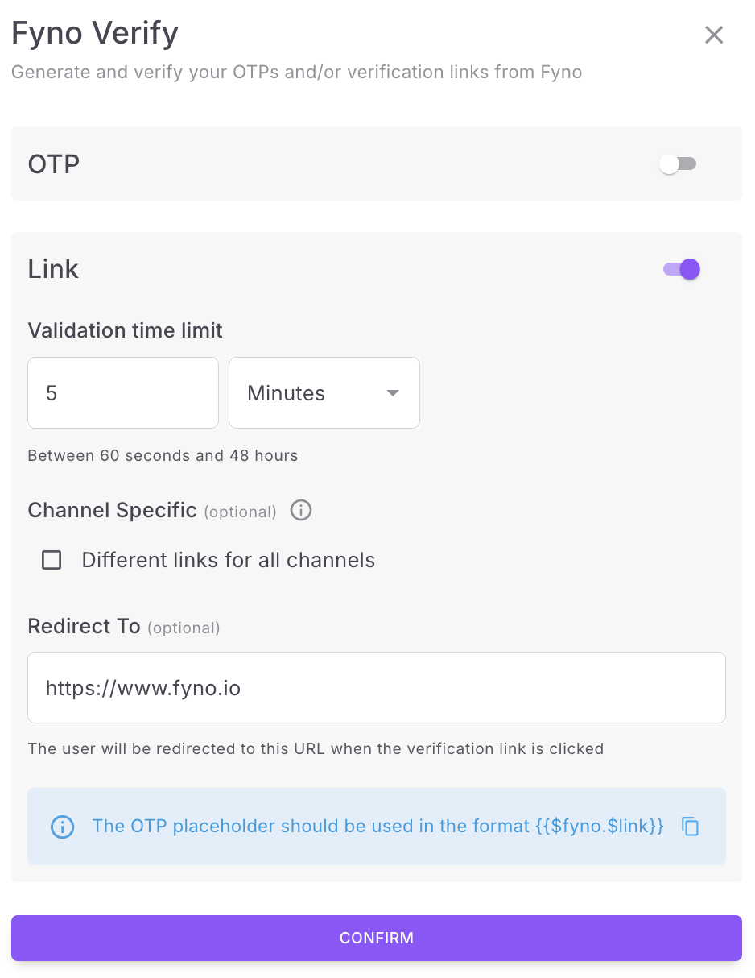Enable the OTP toggle switch
Viewport: 755px width, 978px height.
678,164
